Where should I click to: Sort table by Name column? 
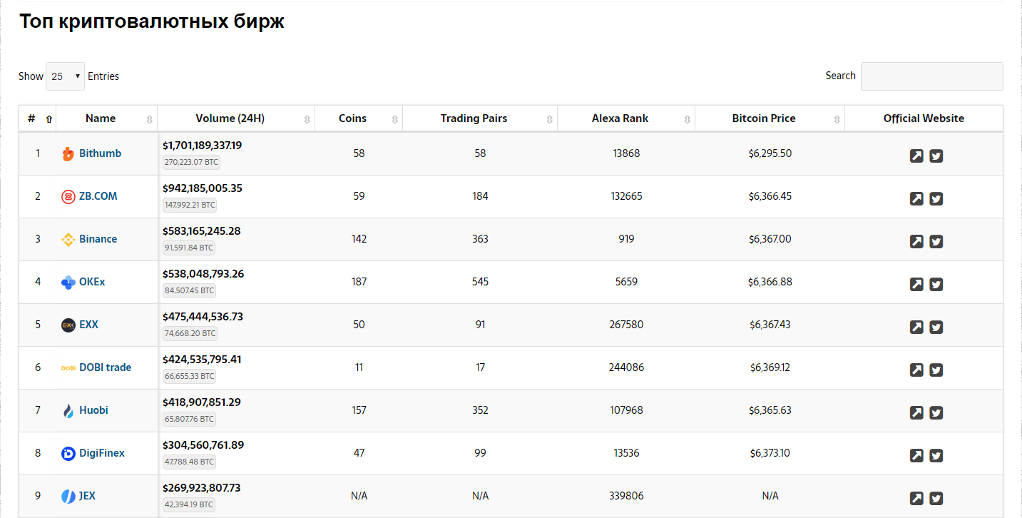[x=107, y=118]
